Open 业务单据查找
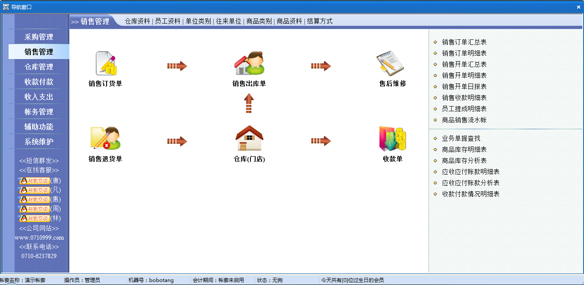Image resolution: width=584 pixels, height=285 pixels. [x=461, y=138]
